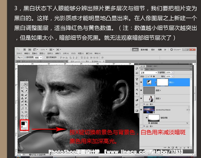Hide the 20140107012758153 smart object layer
The image size is (201, 158).
tap(141, 110)
